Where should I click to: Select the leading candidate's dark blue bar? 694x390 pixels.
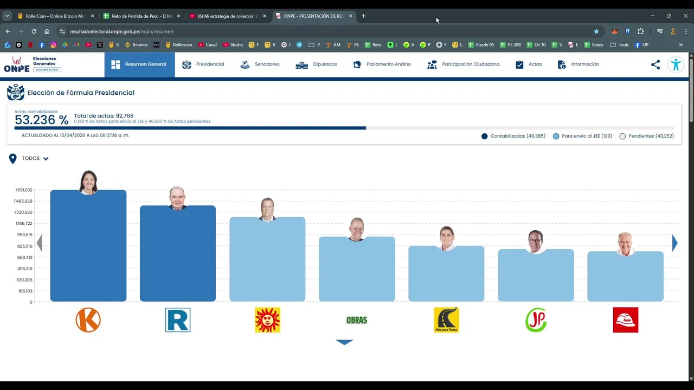pos(88,245)
